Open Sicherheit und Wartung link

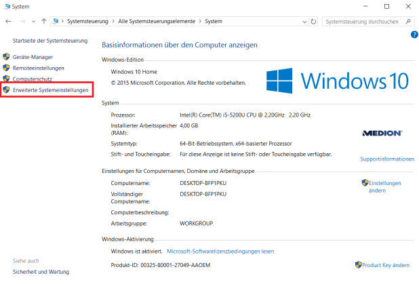pos(41,272)
